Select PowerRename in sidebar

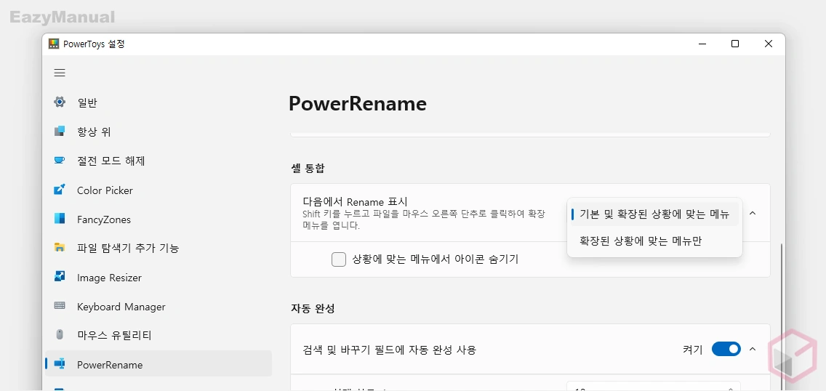(159, 364)
